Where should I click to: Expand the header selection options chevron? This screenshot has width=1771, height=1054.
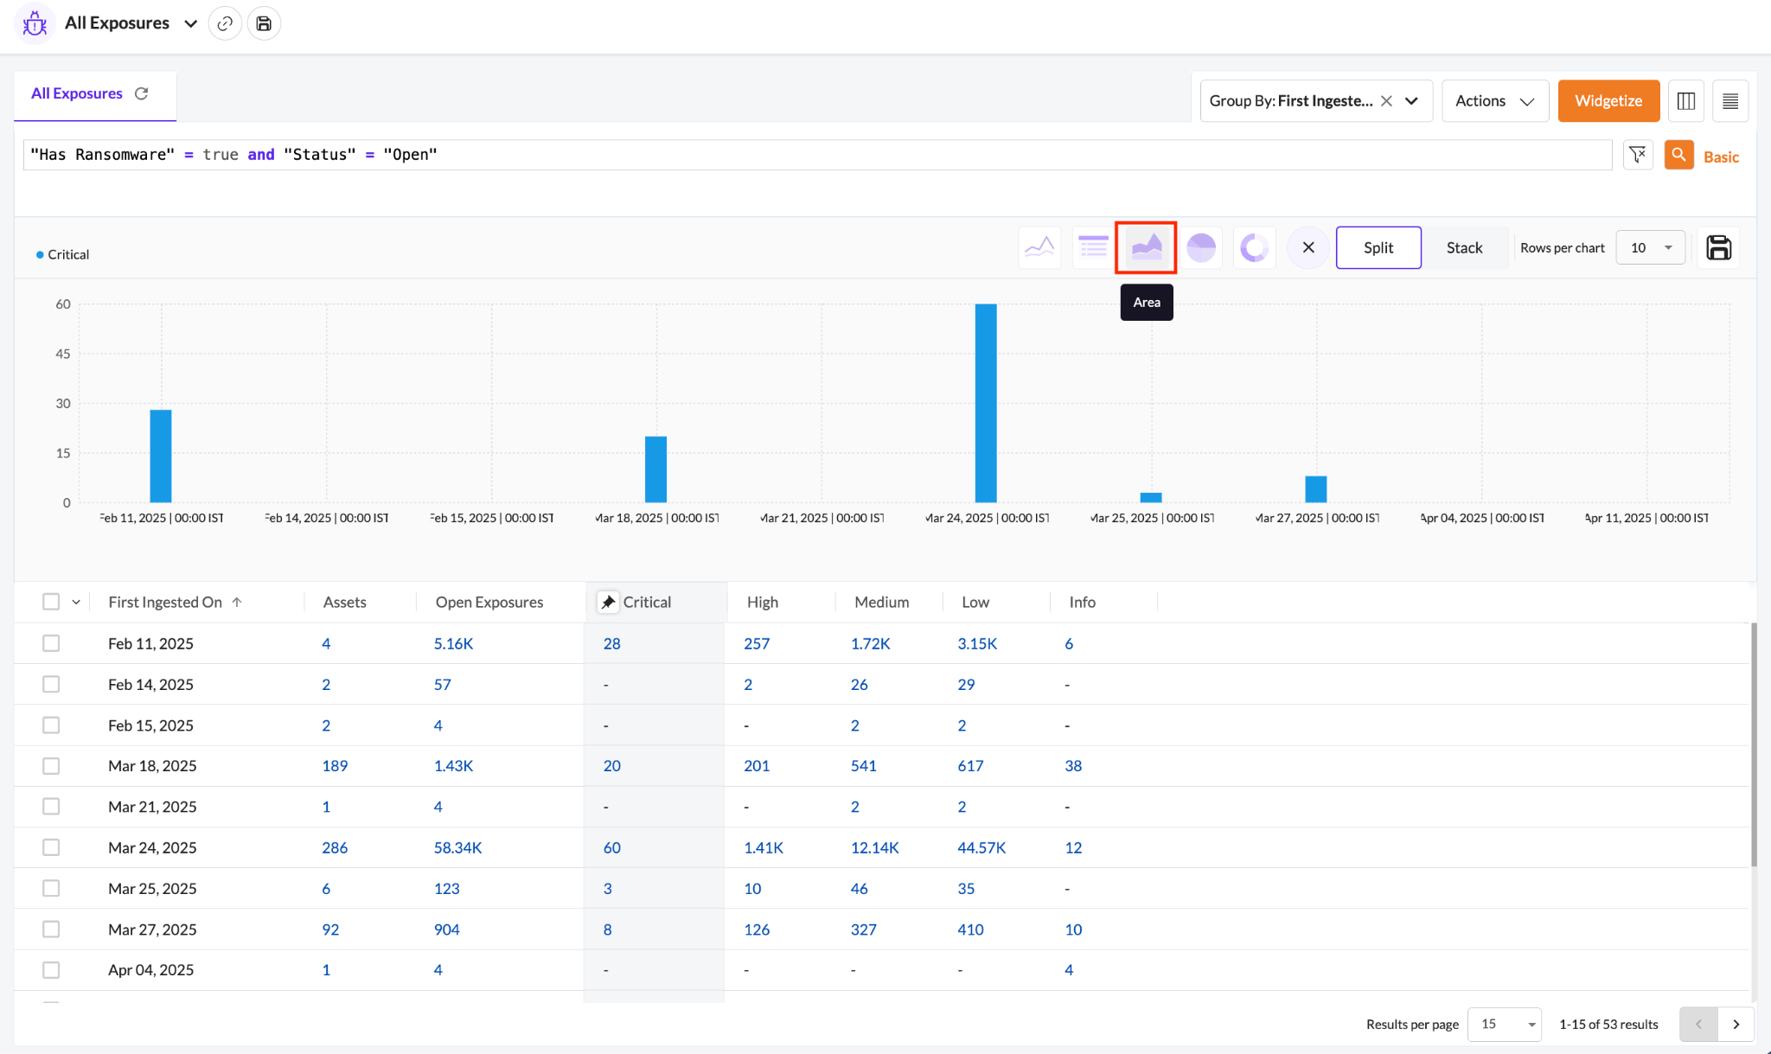pyautogui.click(x=76, y=603)
